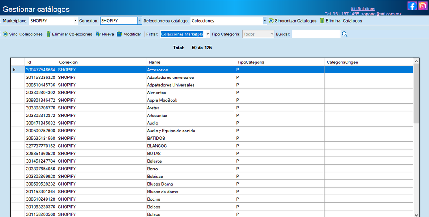Viewport: 429px width, 217px height.
Task: Select the Bebidas row
Action: [x=212, y=177]
